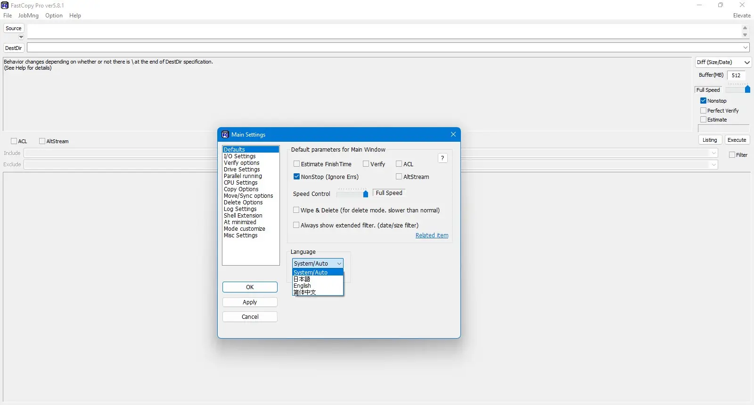Image resolution: width=754 pixels, height=405 pixels.
Task: Choose English in language list
Action: coord(318,286)
